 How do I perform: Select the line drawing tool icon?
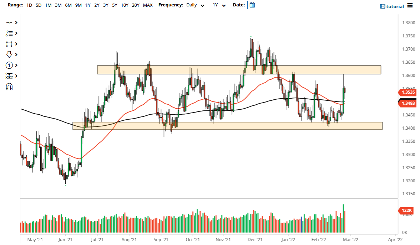[x=9, y=23]
